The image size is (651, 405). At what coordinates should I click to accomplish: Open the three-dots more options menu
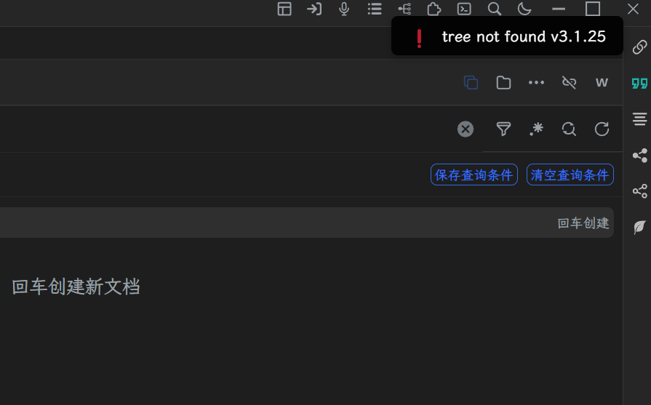[x=536, y=82]
